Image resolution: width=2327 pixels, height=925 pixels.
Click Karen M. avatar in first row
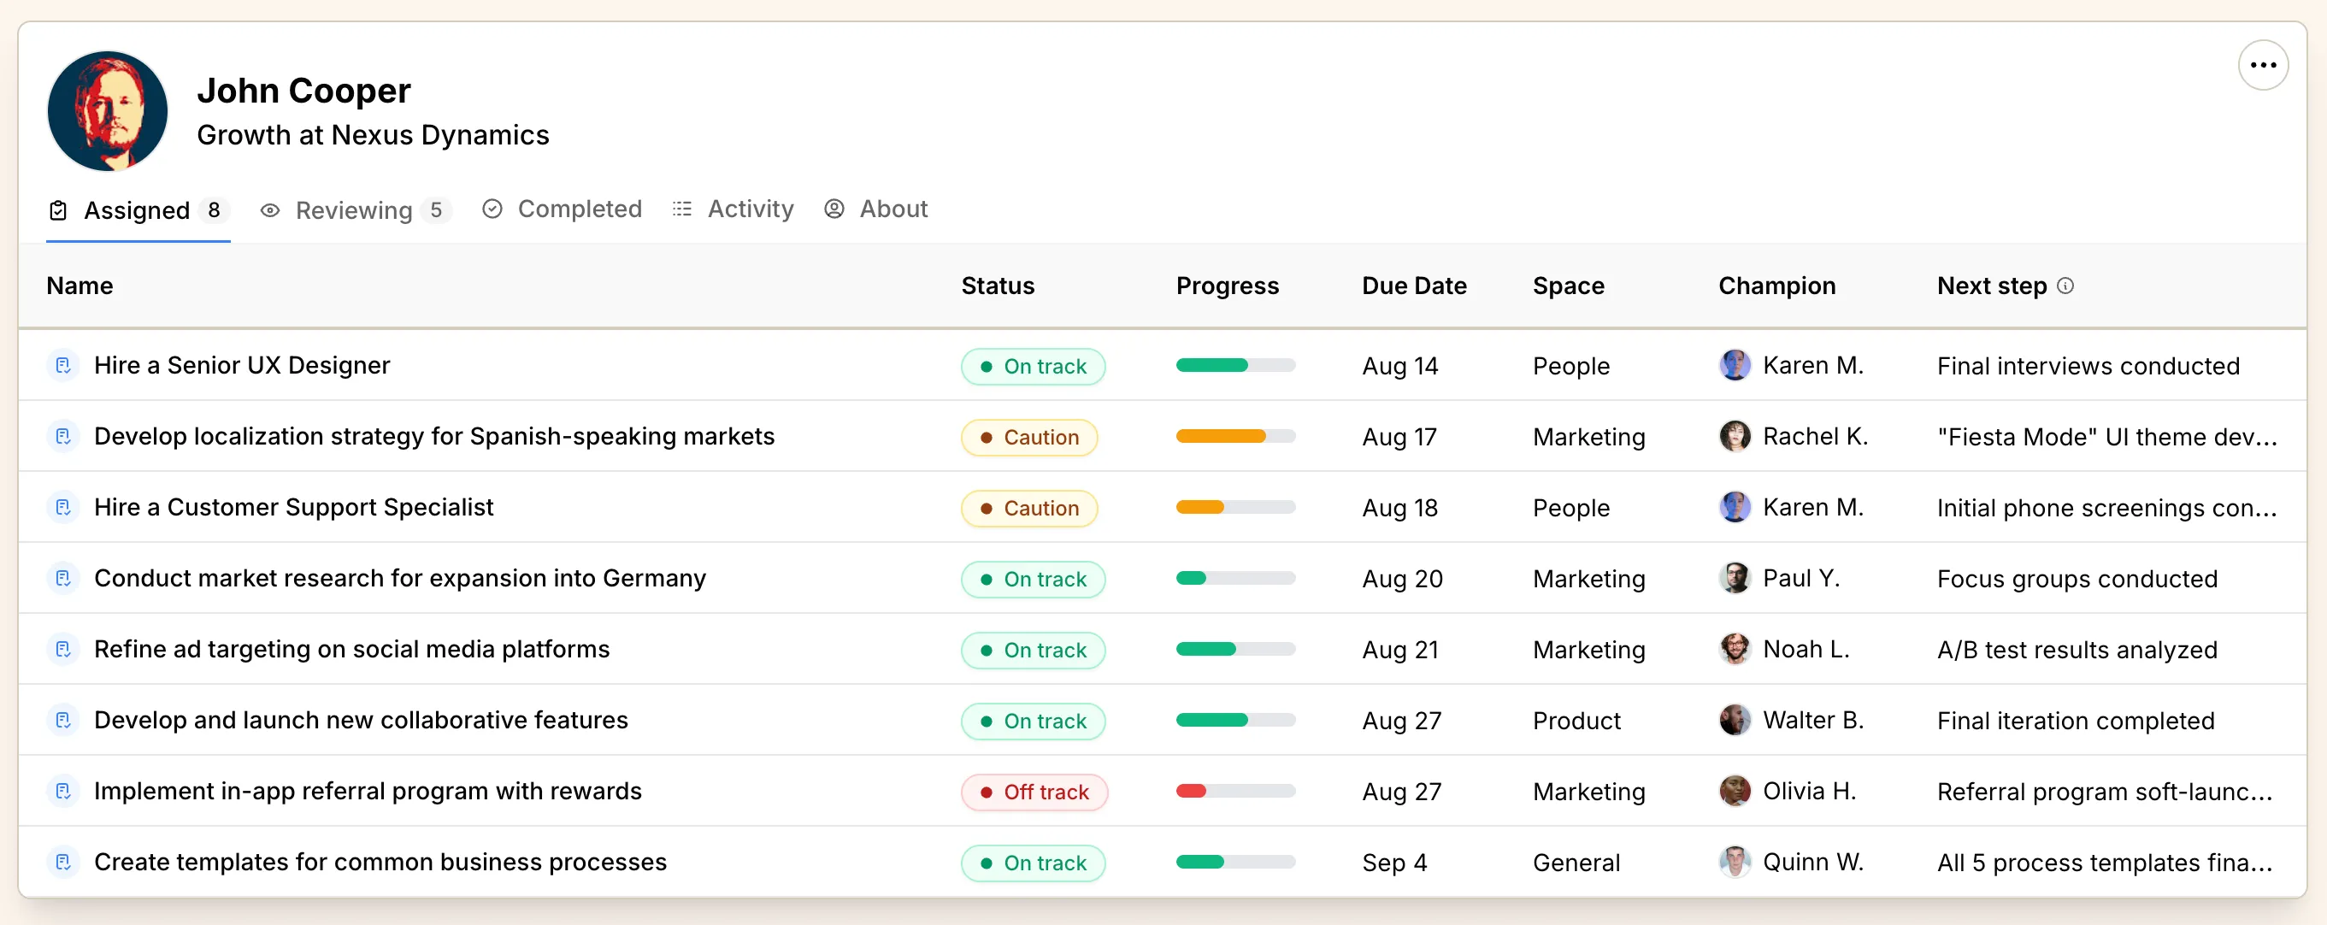[1734, 365]
